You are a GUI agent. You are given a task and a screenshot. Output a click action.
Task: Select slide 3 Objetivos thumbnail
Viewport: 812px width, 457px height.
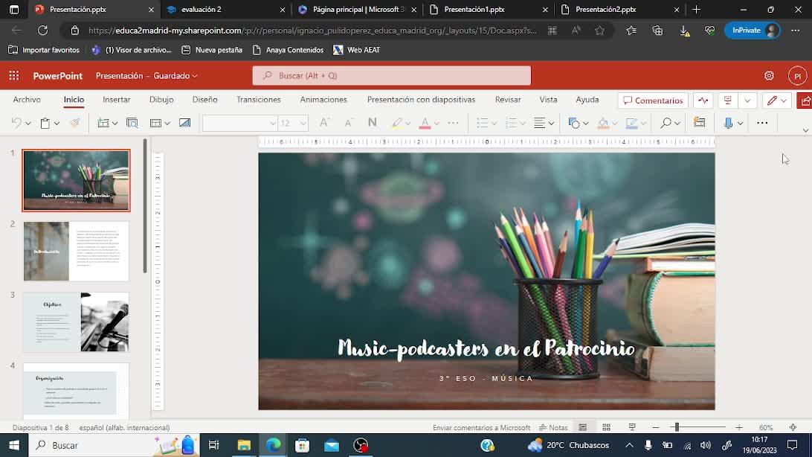coord(76,322)
